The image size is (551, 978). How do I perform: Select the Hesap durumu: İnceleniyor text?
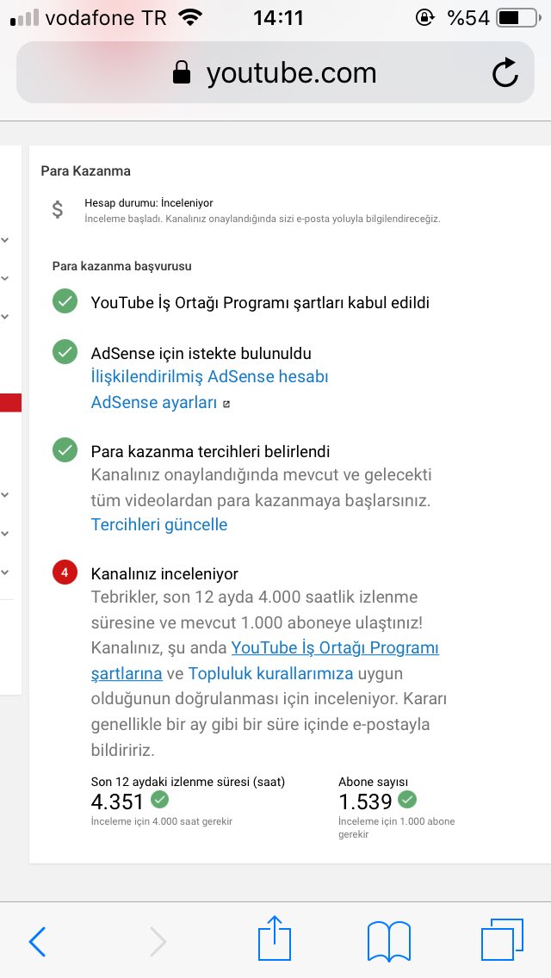click(x=149, y=203)
